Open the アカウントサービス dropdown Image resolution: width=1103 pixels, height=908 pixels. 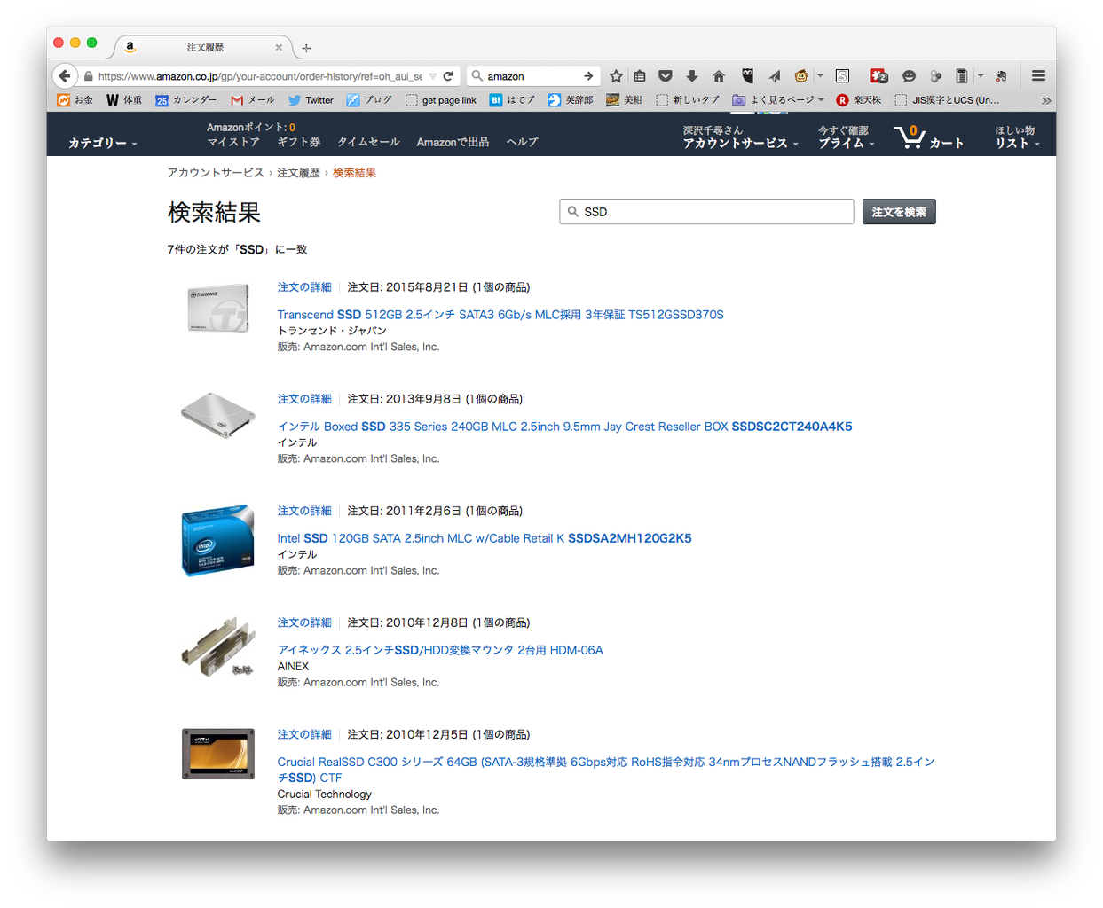[741, 143]
